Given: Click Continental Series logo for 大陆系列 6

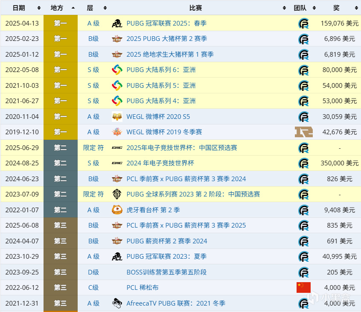Looking at the screenshot, I should pyautogui.click(x=117, y=69).
